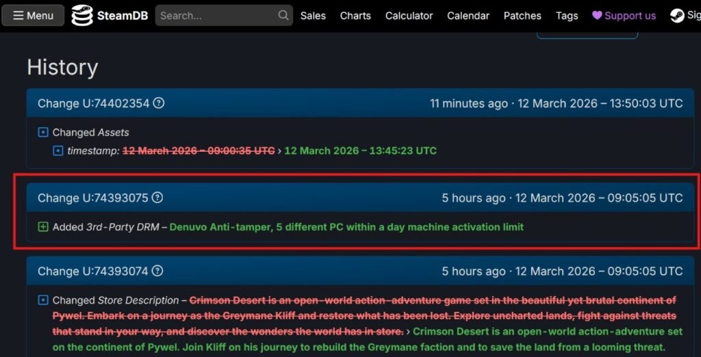The width and height of the screenshot is (701, 357).
Task: Click the green plus icon for Added 3rd-Party DRM
Action: [x=43, y=227]
